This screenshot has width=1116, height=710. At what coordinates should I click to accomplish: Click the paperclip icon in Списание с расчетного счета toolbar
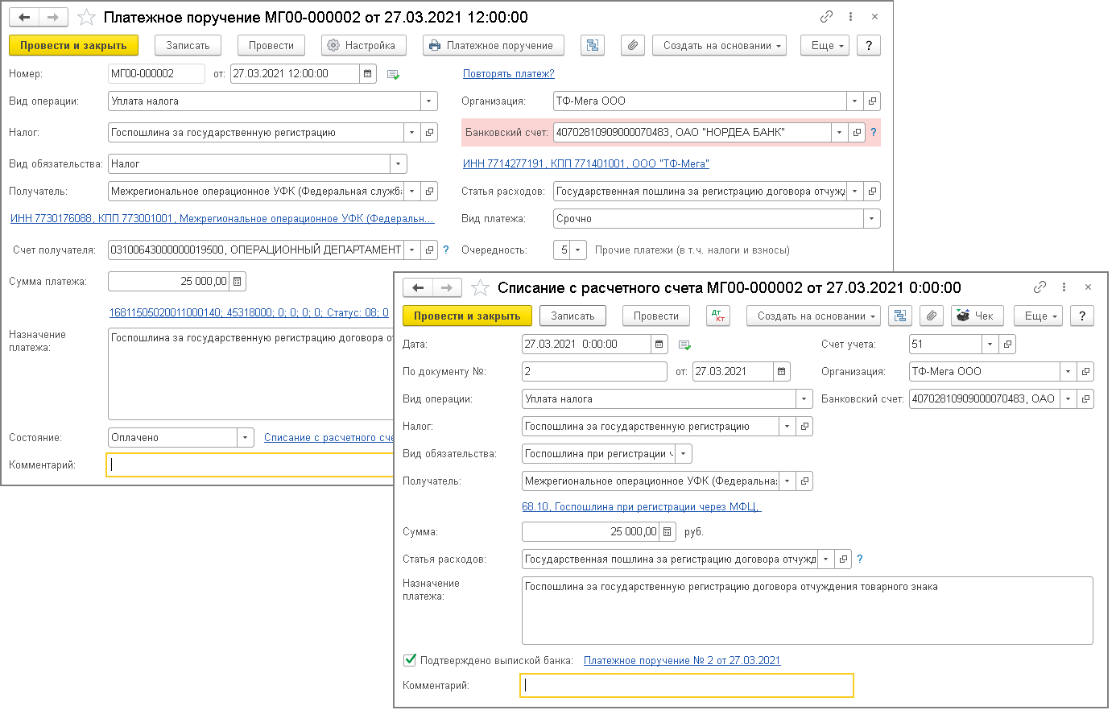[x=931, y=316]
